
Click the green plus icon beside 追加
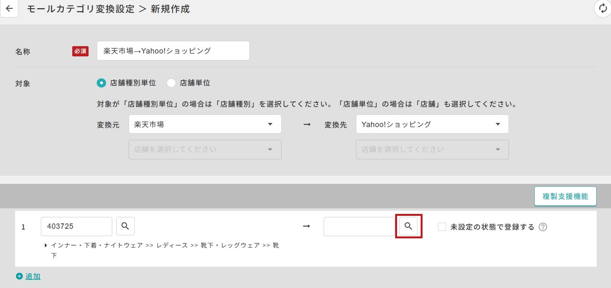click(19, 276)
